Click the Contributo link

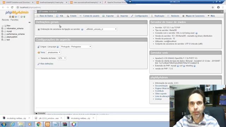coord(159,91)
